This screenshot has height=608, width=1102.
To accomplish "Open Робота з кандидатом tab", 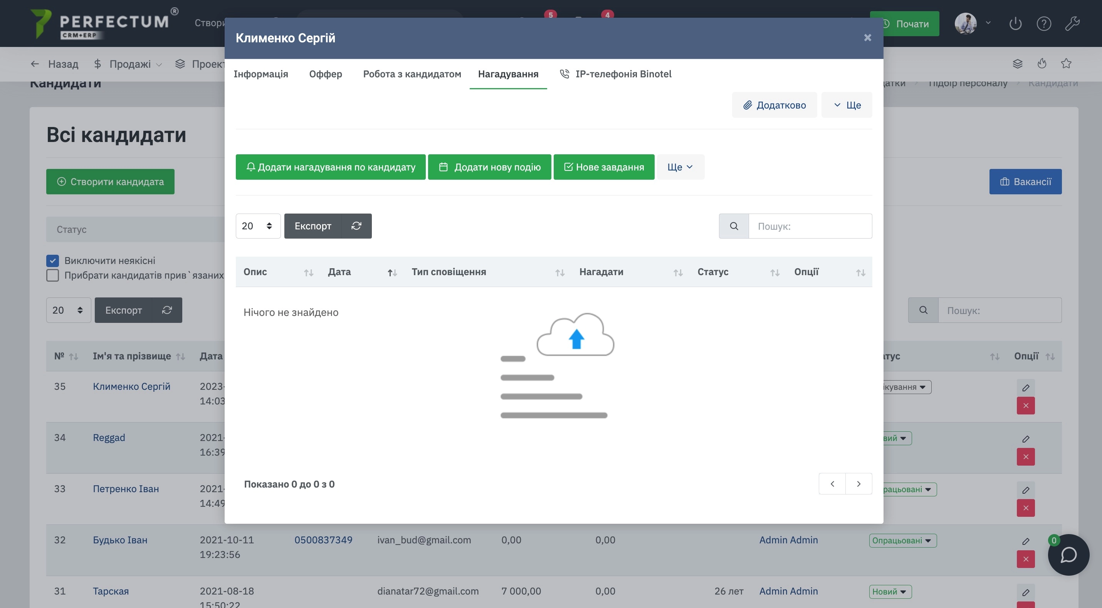I will point(412,74).
